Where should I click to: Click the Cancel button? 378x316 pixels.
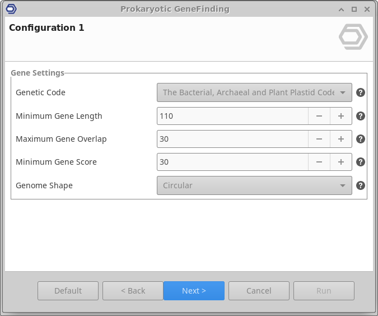259,291
